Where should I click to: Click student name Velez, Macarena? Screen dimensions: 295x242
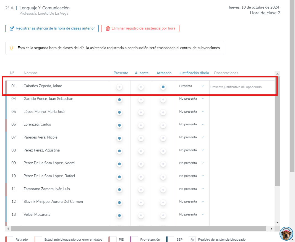tap(37, 215)
